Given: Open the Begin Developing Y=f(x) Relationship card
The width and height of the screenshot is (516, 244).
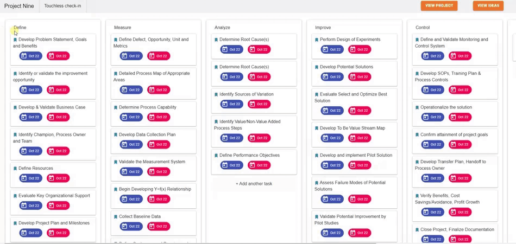Looking at the screenshot, I should pos(155,189).
